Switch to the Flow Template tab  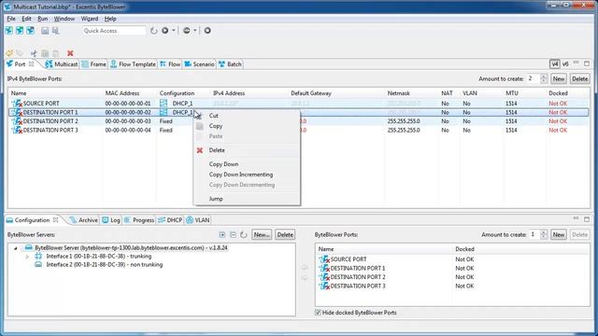(x=133, y=64)
